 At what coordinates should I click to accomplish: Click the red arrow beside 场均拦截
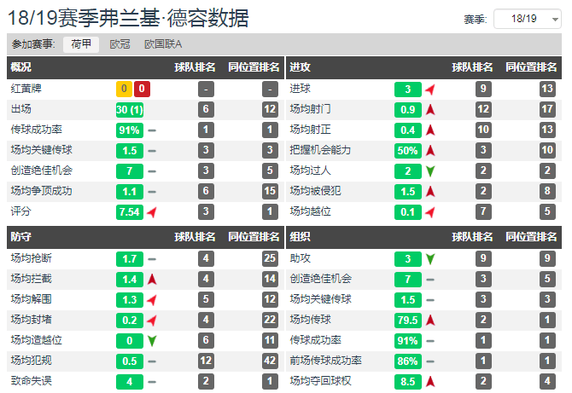pyautogui.click(x=152, y=280)
